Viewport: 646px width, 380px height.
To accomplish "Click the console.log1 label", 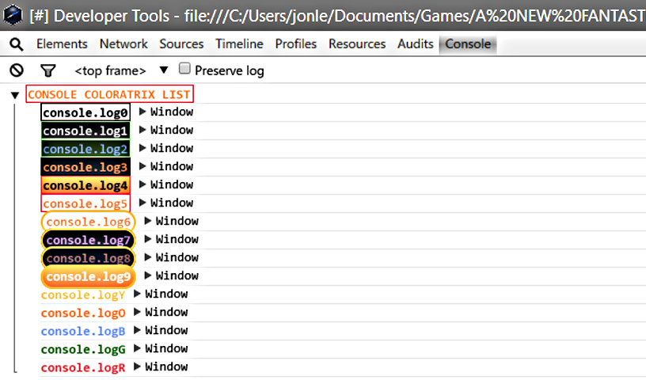I will point(85,131).
